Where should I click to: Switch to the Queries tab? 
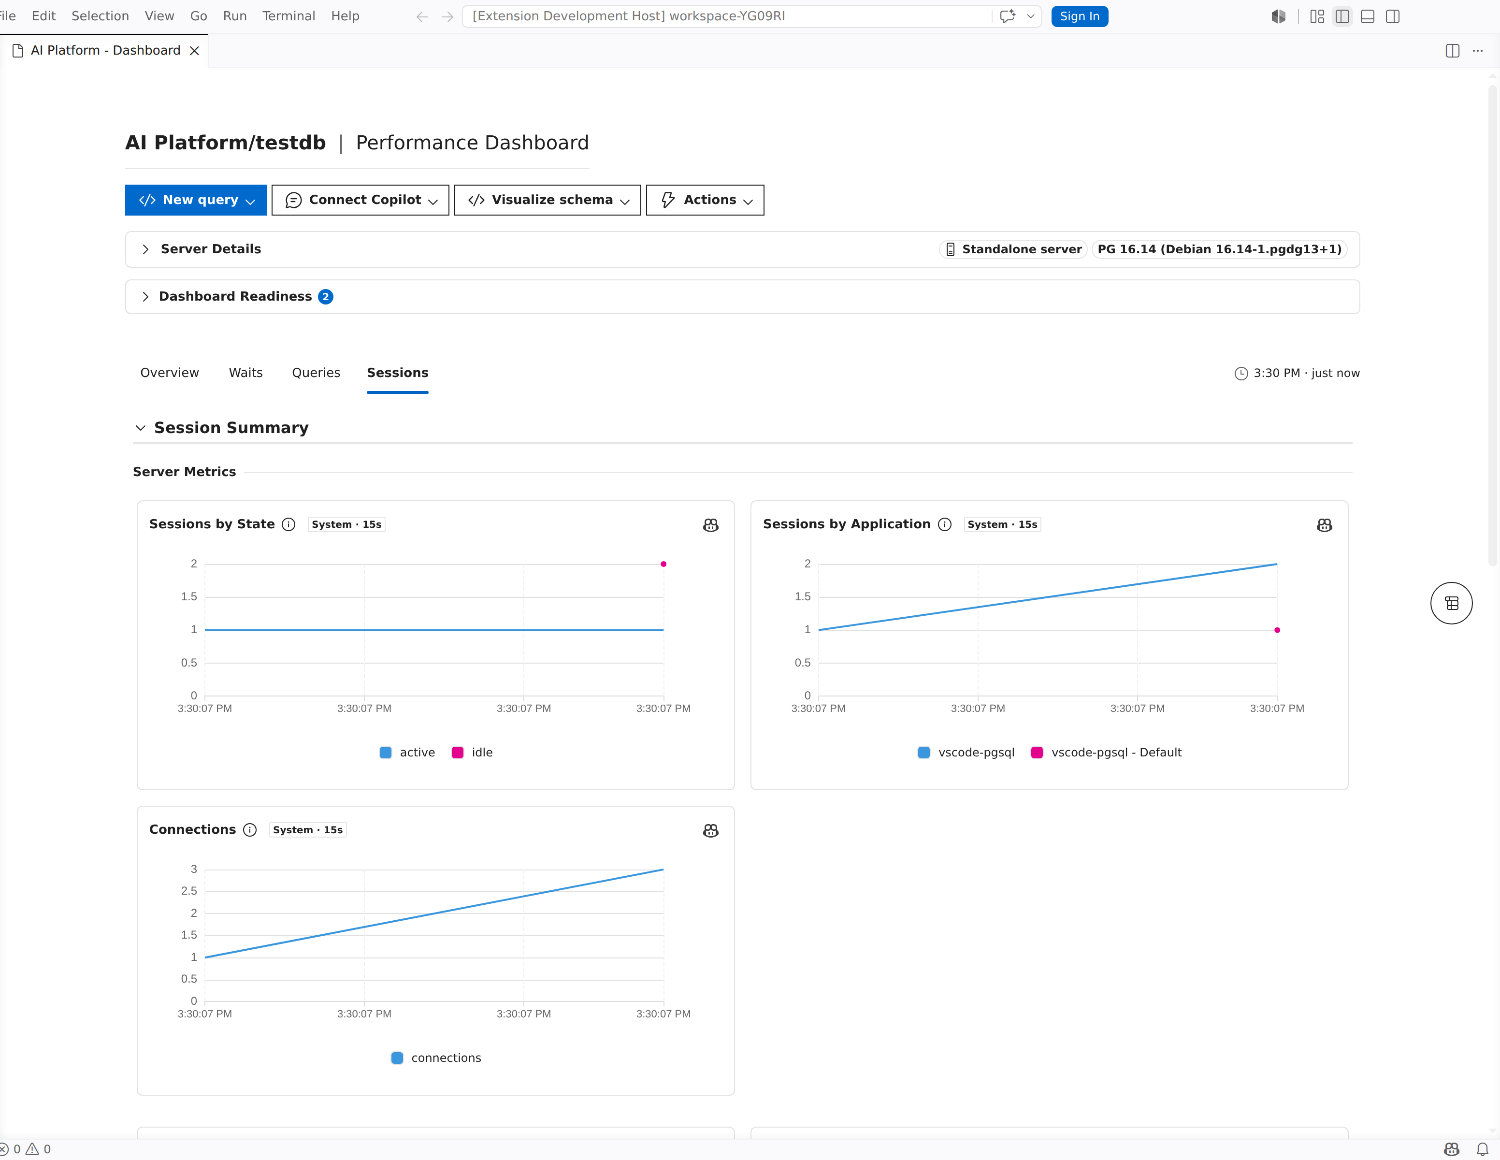coord(316,372)
